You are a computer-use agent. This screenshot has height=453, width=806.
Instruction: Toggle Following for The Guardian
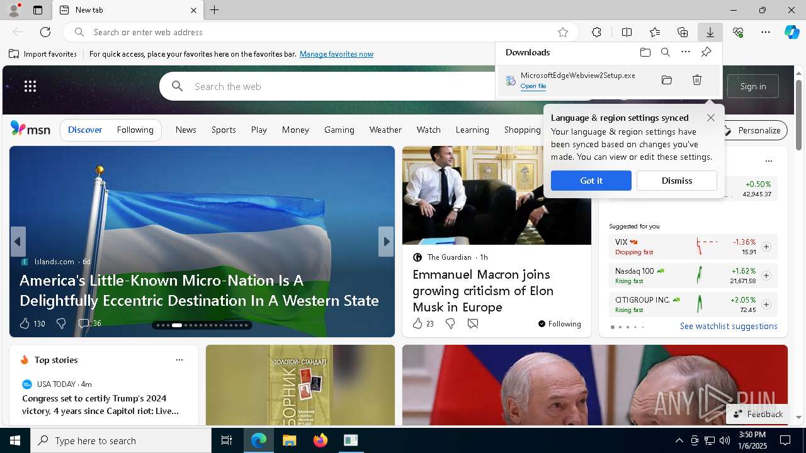[x=559, y=324]
